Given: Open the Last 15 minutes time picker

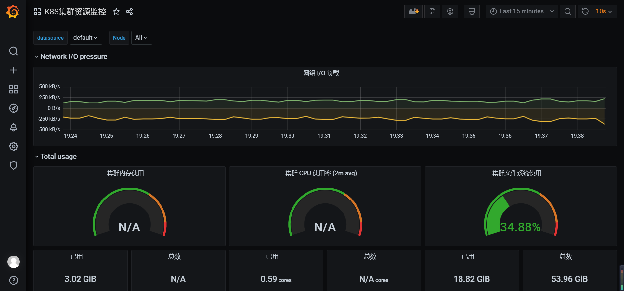Looking at the screenshot, I should coord(521,12).
